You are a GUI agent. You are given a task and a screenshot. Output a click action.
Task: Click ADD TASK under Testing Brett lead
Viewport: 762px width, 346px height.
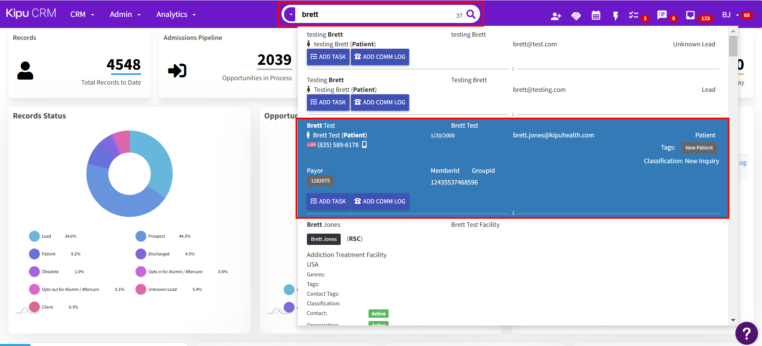[x=328, y=102]
